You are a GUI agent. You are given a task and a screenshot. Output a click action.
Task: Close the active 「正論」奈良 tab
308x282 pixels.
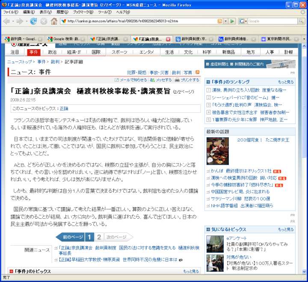(168, 39)
